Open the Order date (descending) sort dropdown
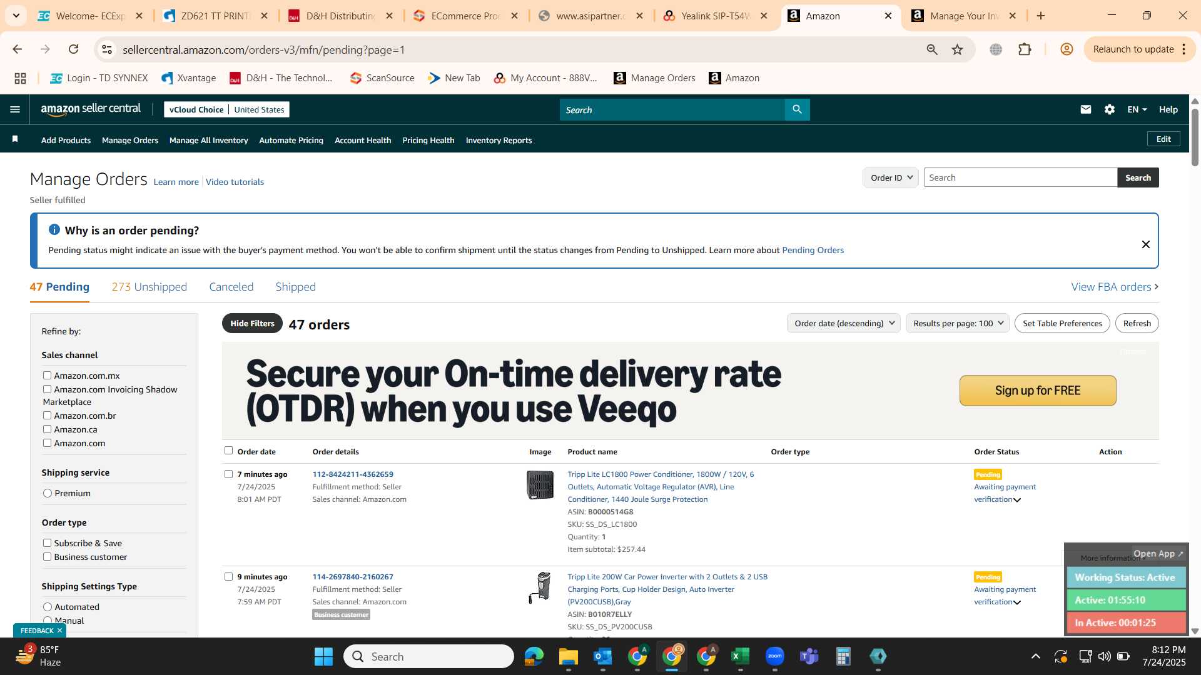The image size is (1201, 675). click(x=843, y=323)
